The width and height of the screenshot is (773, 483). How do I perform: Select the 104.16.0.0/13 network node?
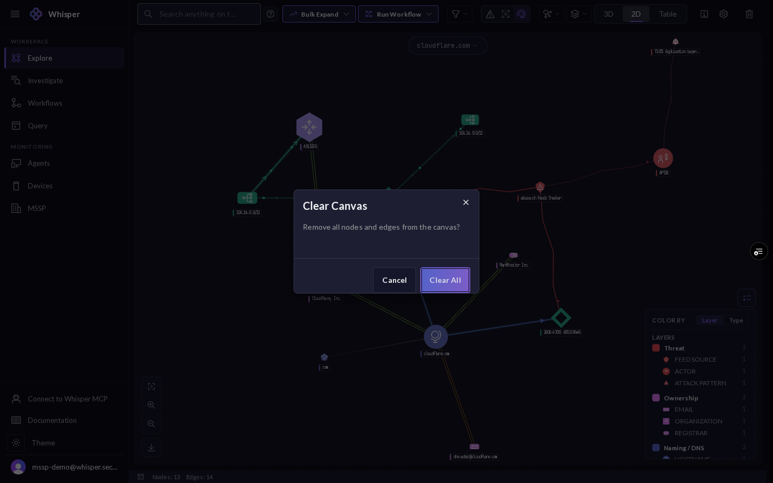pos(247,198)
